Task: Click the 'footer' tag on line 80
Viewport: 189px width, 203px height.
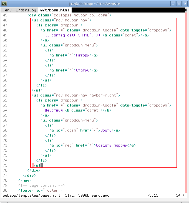Action: (x=27, y=190)
